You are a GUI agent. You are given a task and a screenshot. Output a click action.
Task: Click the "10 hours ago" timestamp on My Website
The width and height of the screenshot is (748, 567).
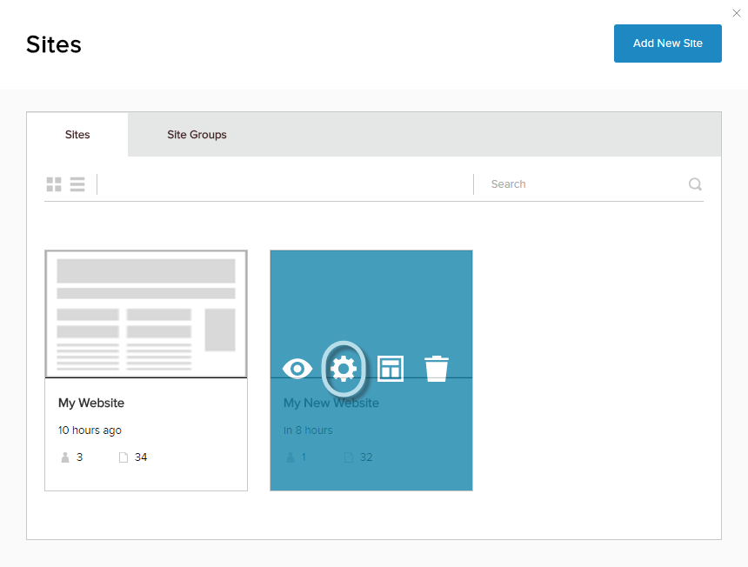90,430
